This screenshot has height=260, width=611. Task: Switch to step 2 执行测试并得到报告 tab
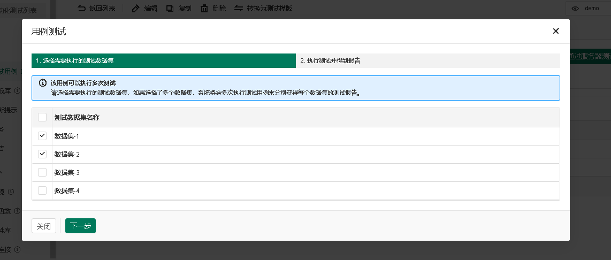click(427, 61)
